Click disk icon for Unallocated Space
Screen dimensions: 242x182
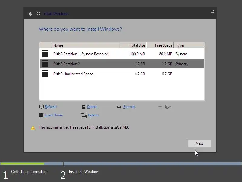point(45,74)
